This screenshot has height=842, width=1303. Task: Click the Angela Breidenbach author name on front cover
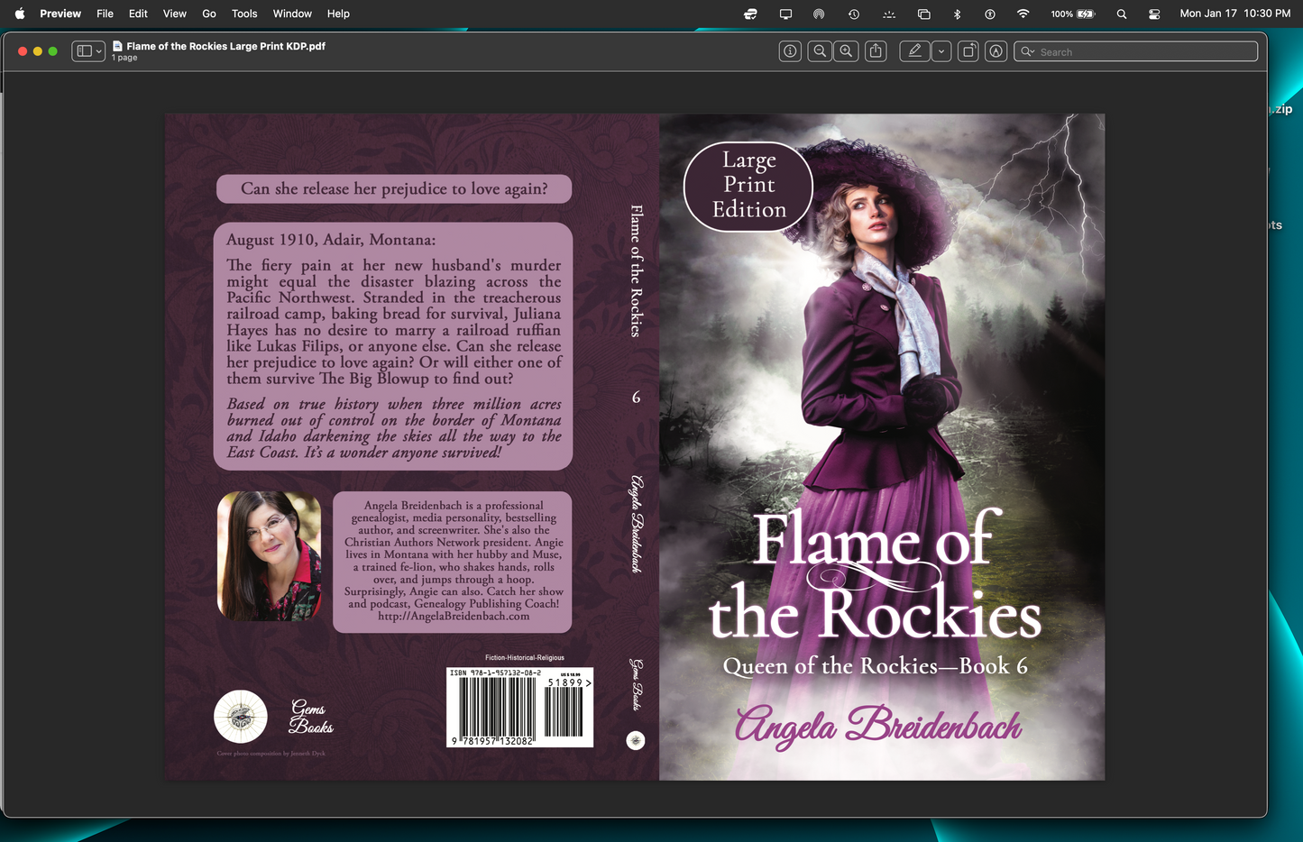878,728
